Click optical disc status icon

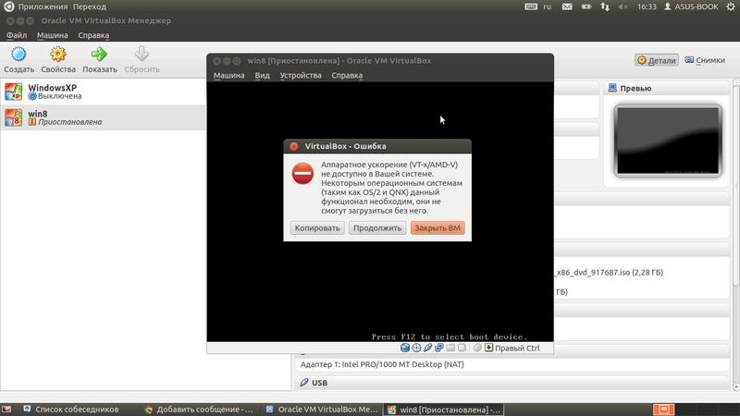point(416,349)
